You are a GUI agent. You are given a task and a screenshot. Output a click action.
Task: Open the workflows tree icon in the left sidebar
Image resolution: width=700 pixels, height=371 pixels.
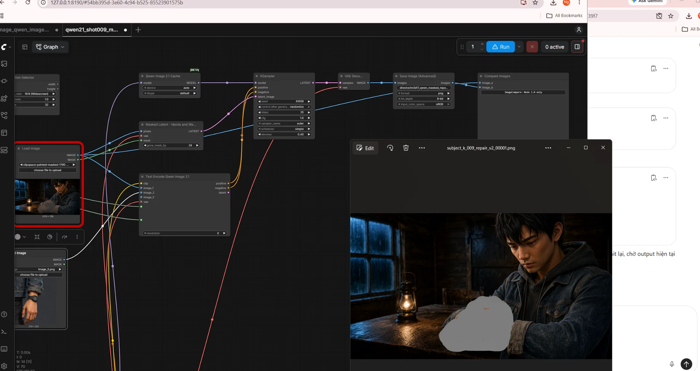pos(4,116)
